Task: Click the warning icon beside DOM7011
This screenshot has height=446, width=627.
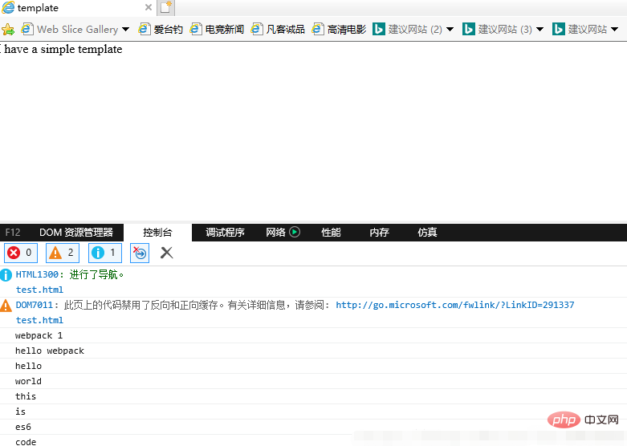Action: (x=6, y=306)
